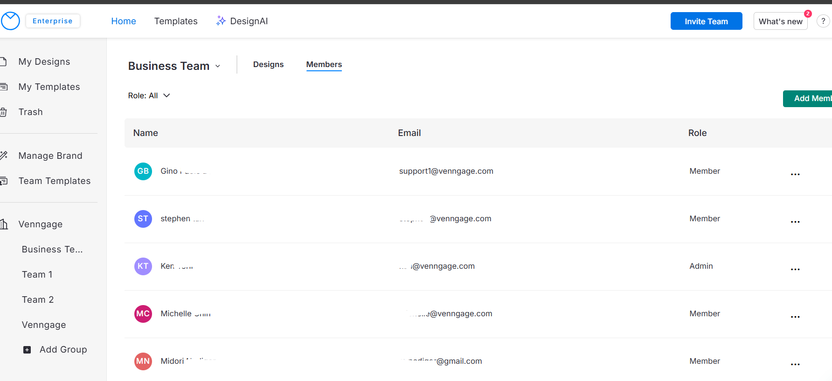Open the Trash folder in sidebar
This screenshot has height=381, width=832.
pyautogui.click(x=30, y=112)
